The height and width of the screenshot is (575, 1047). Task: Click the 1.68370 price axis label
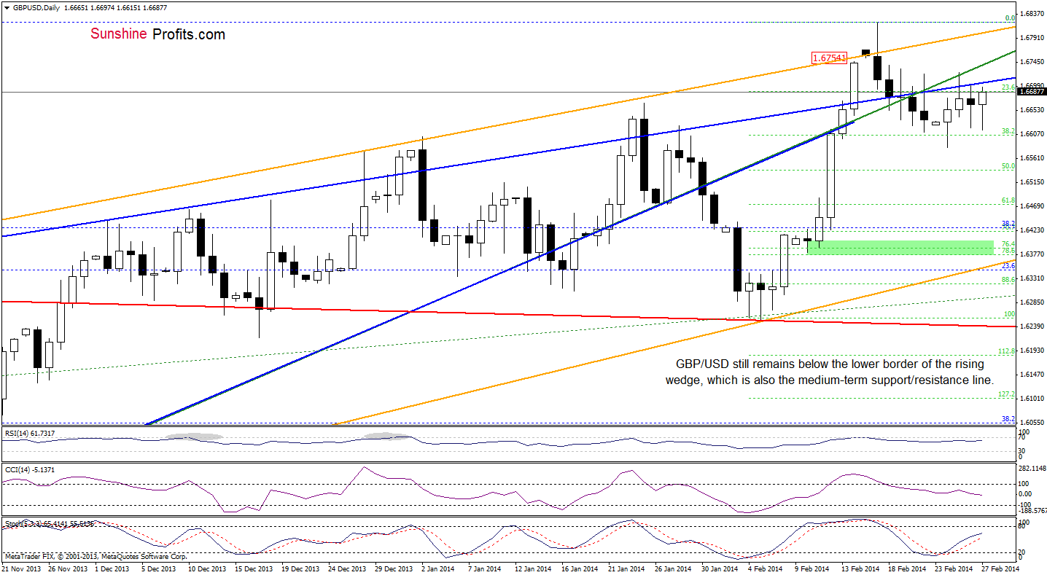pos(1032,14)
